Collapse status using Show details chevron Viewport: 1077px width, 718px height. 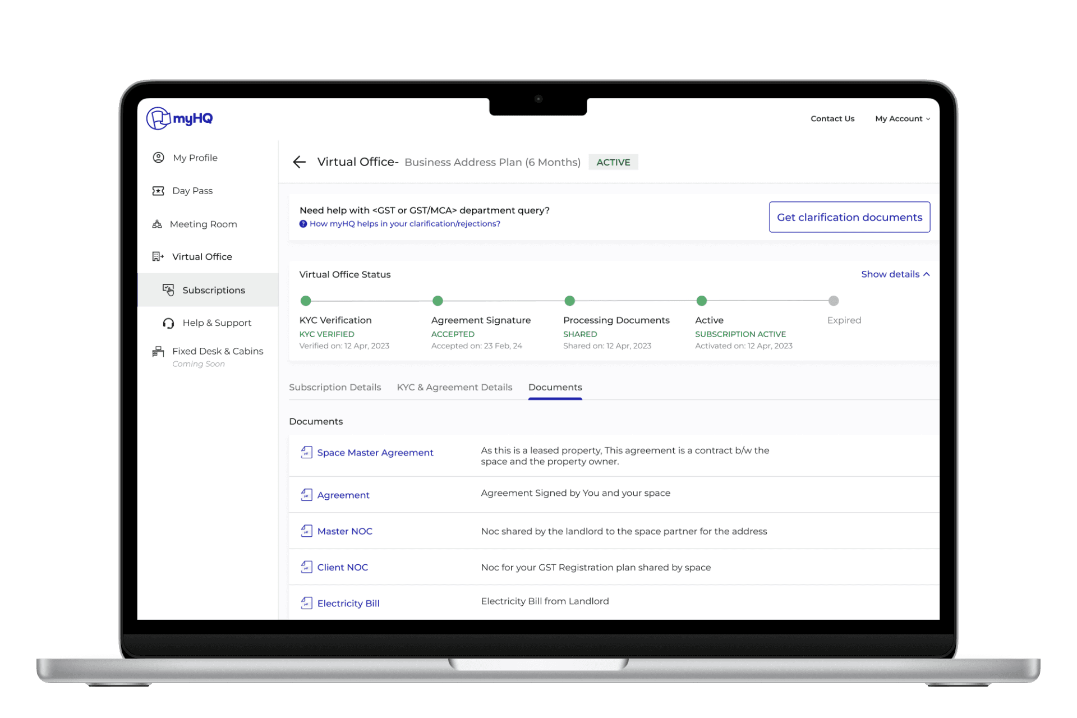coord(927,274)
